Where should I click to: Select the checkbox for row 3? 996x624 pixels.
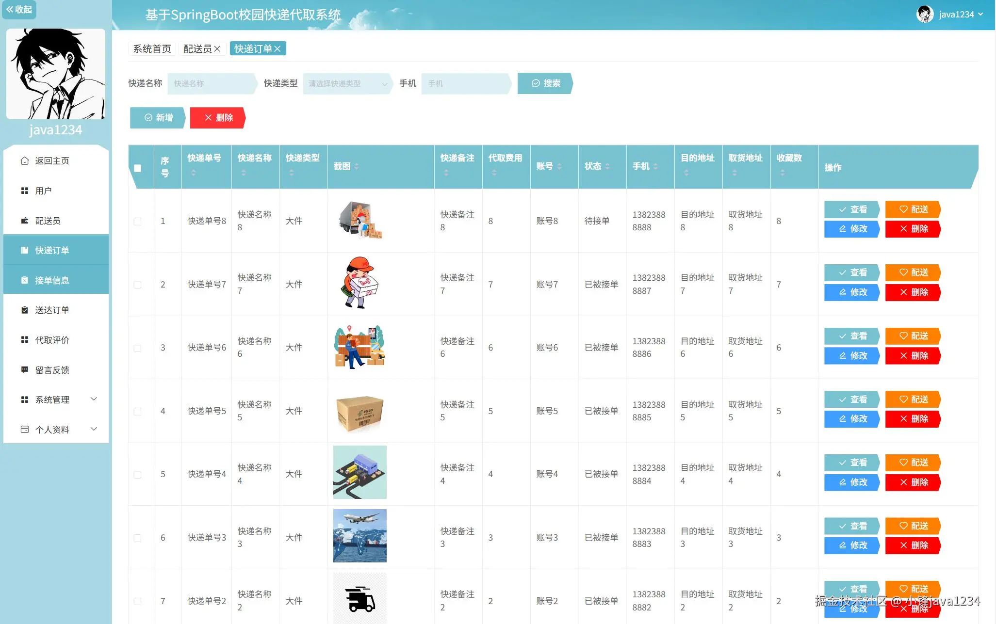click(x=138, y=348)
